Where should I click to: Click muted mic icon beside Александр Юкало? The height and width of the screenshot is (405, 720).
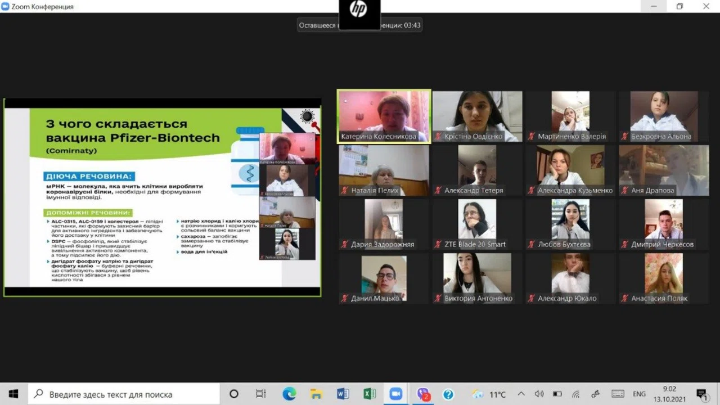532,299
